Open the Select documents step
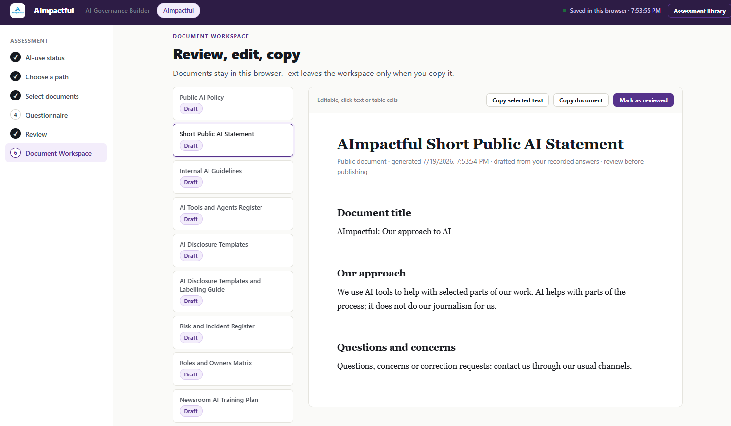The image size is (731, 426). 56,96
